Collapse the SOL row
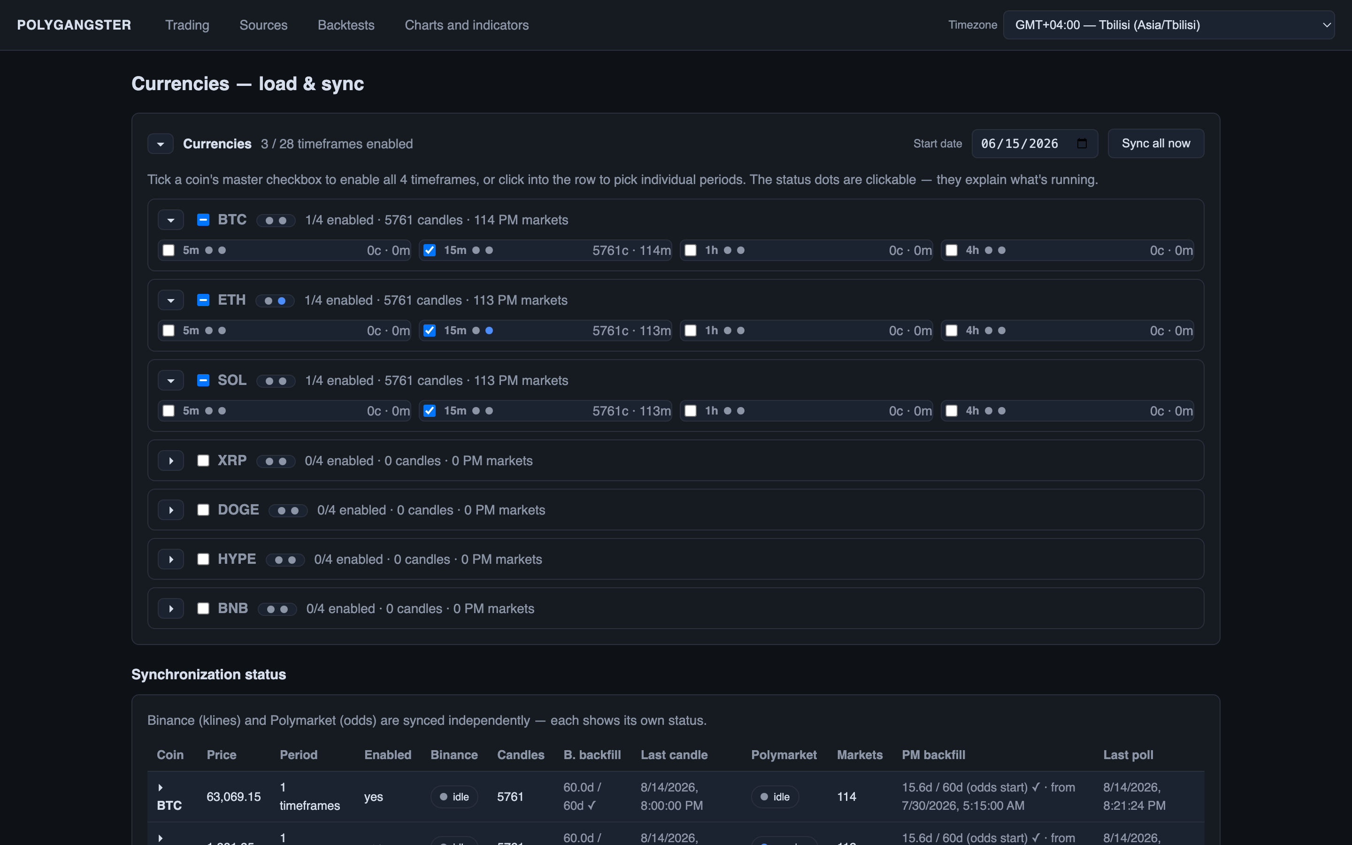The image size is (1352, 845). point(171,381)
